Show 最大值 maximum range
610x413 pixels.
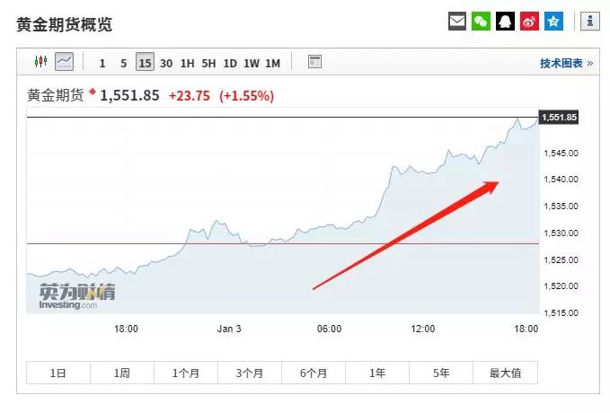505,373
